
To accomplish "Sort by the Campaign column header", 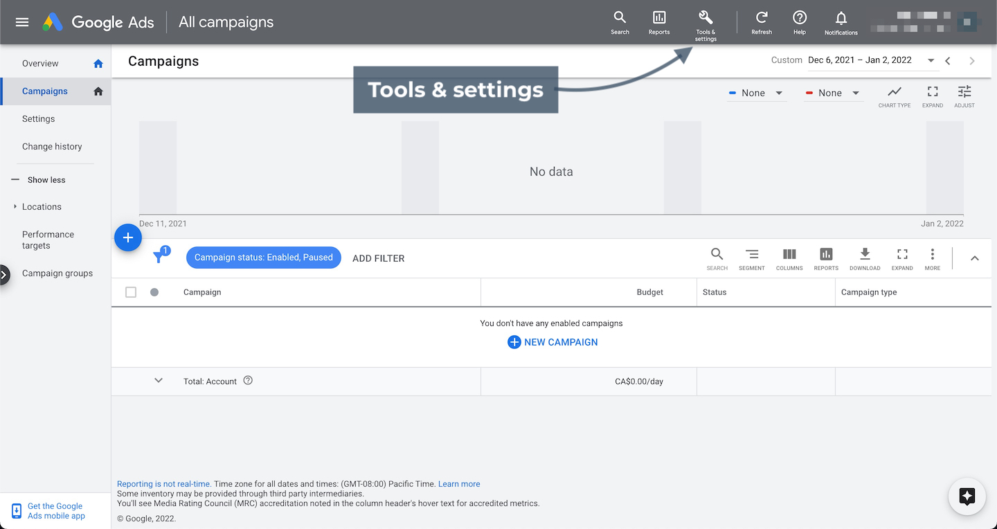I will tap(202, 292).
